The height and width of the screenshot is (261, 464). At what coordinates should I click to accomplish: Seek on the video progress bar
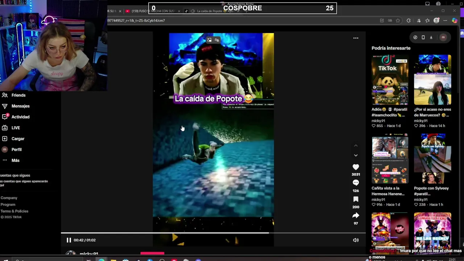(x=213, y=233)
